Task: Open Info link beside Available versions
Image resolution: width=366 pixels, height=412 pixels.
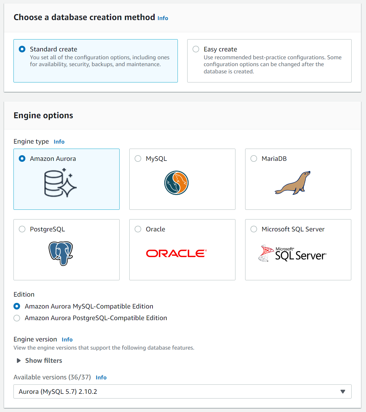Action: coord(101,378)
